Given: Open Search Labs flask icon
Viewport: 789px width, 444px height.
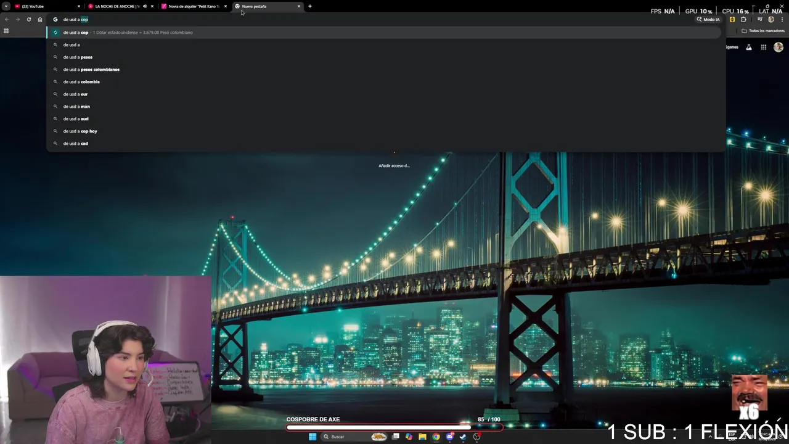Looking at the screenshot, I should tap(749, 47).
